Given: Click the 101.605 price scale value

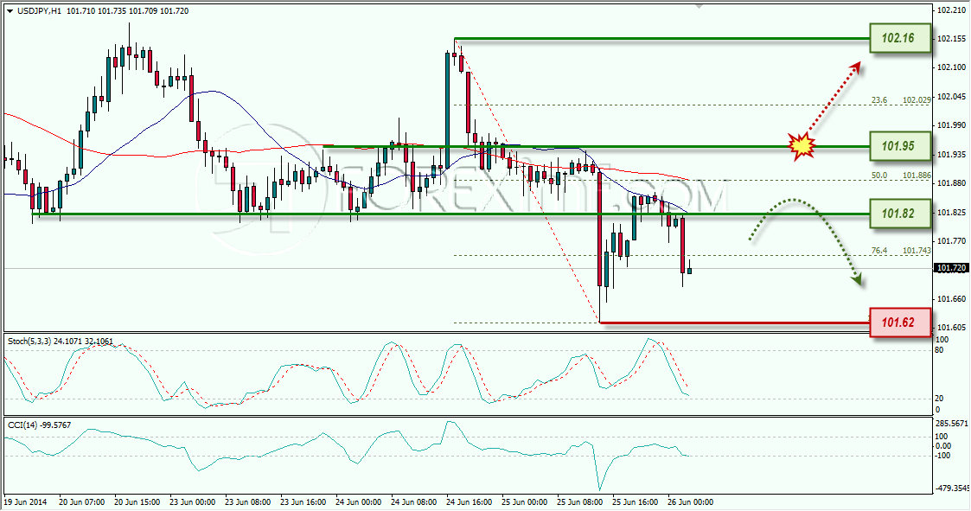Looking at the screenshot, I should (952, 328).
